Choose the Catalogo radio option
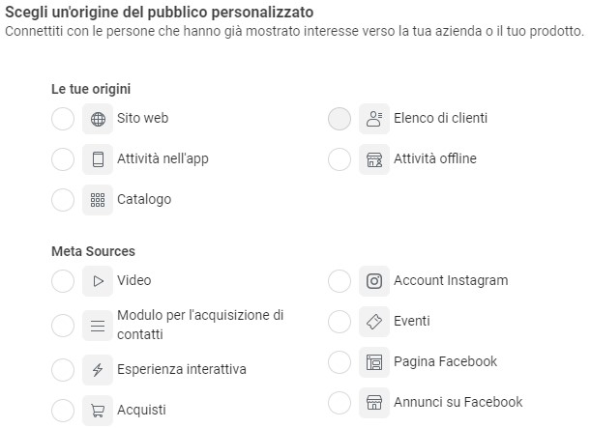This screenshot has height=428, width=591. coord(63,200)
